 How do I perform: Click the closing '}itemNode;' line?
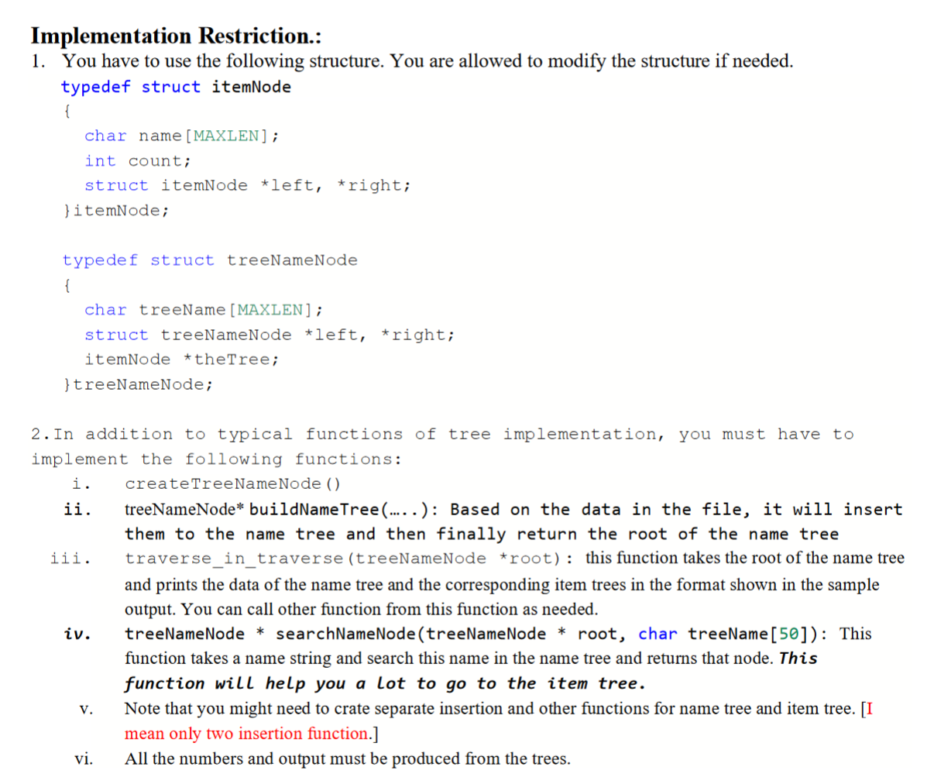[x=116, y=211]
